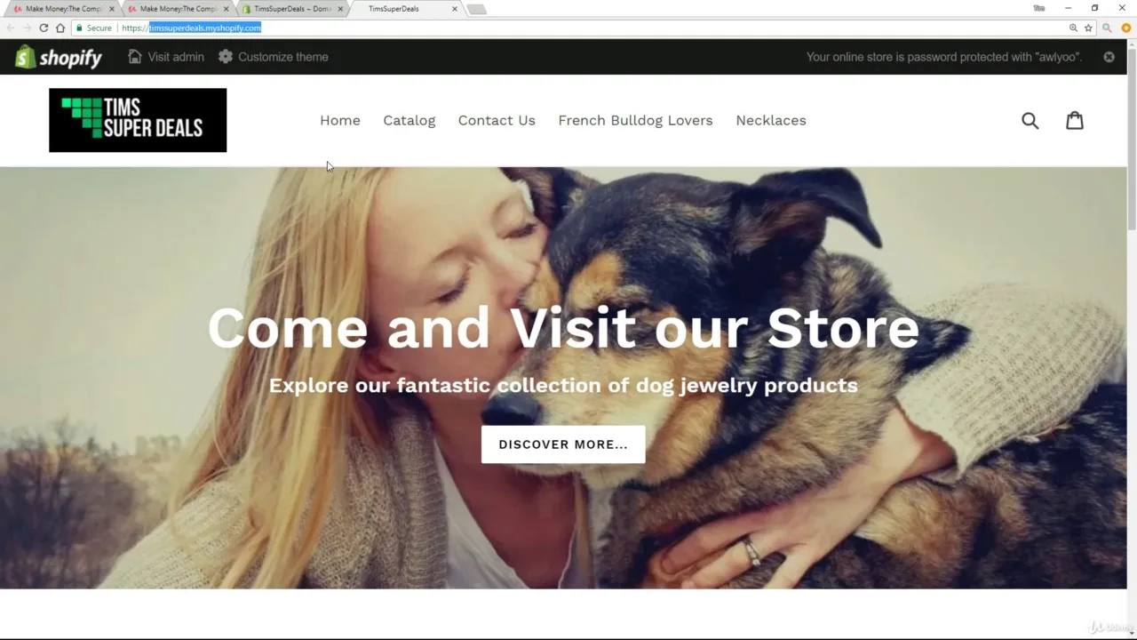Click the Tims Super Deals logo
The height and width of the screenshot is (640, 1137).
[138, 120]
